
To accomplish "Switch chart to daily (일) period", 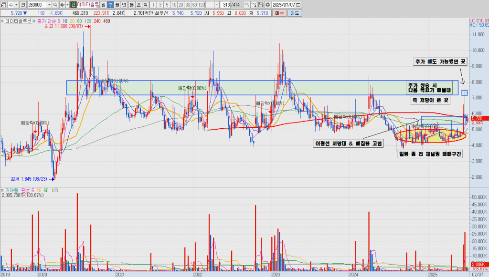I will 103,4.
